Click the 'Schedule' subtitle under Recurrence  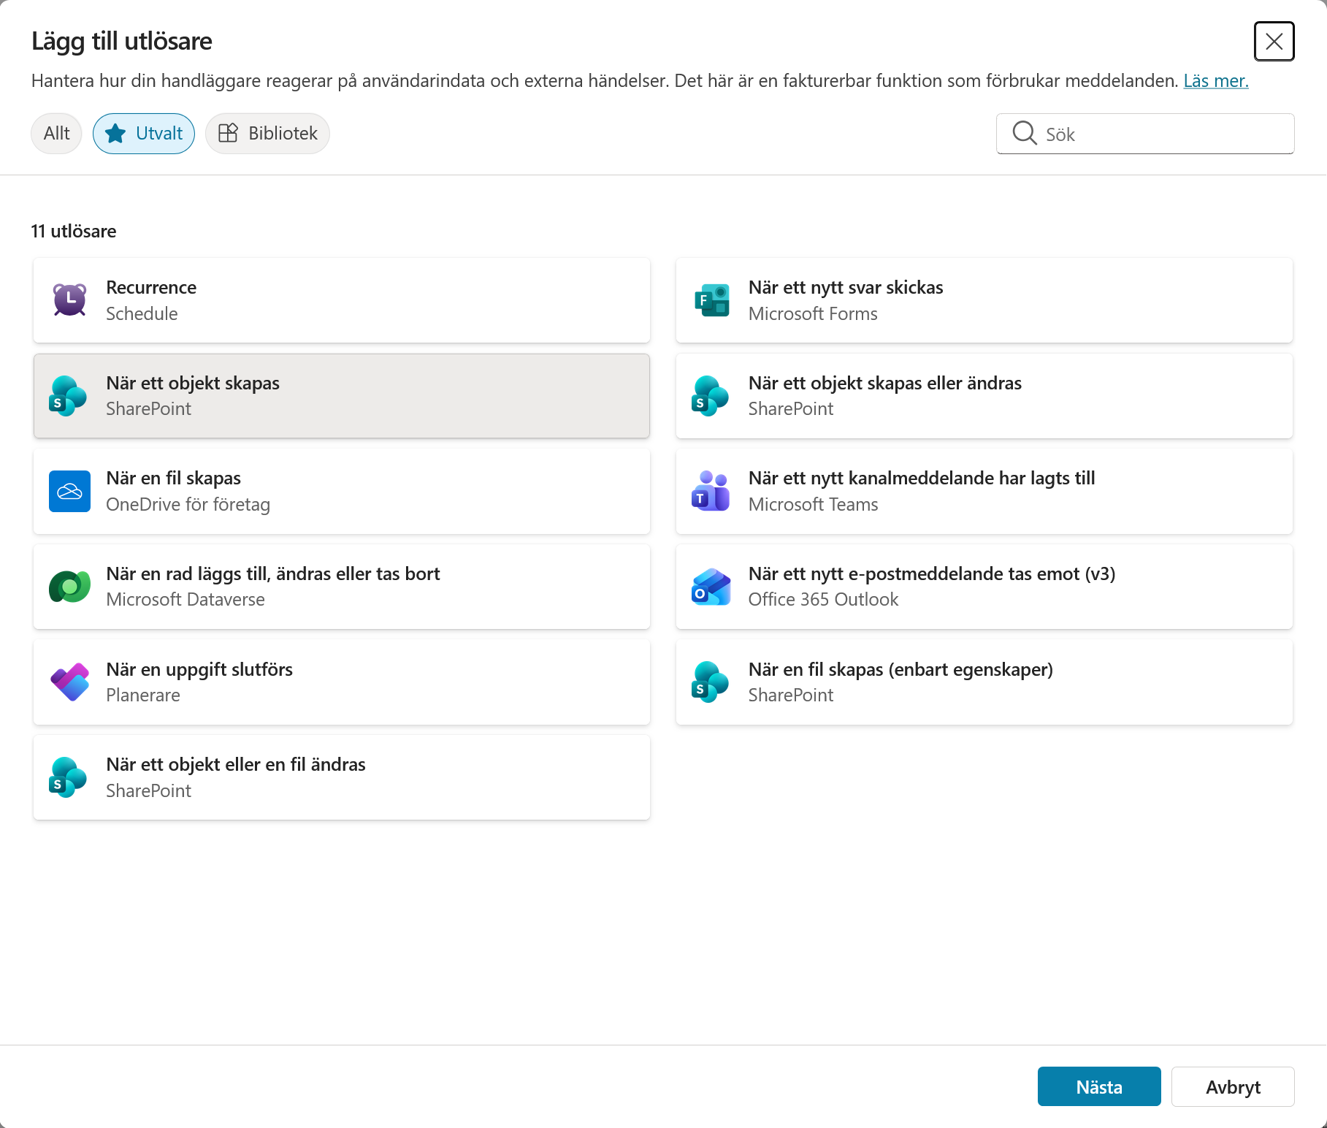142,314
